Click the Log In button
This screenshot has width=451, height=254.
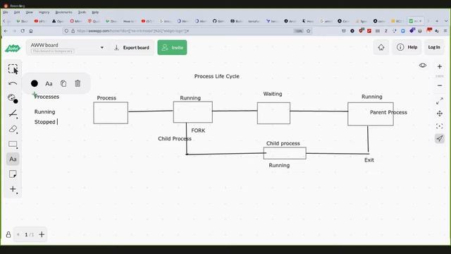[x=434, y=47]
